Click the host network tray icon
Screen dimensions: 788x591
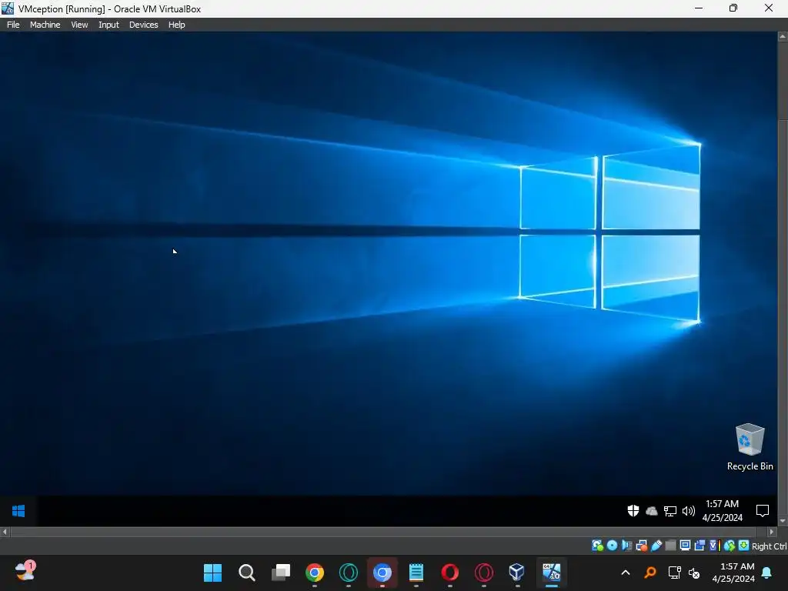coord(674,573)
